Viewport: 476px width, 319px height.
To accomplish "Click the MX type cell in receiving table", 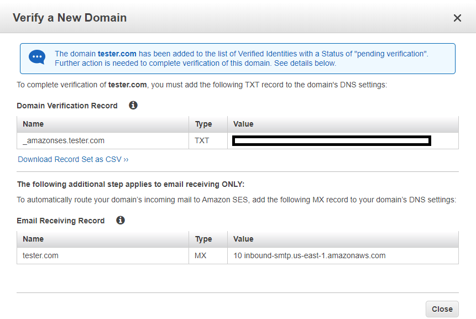I will click(x=201, y=255).
